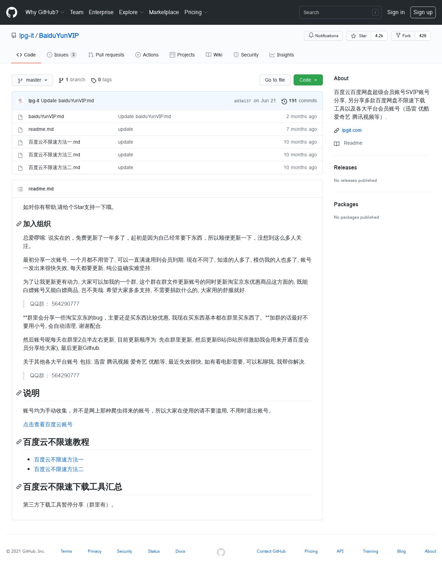The image size is (442, 573).
Task: Open the Code tab
Action: (x=26, y=55)
